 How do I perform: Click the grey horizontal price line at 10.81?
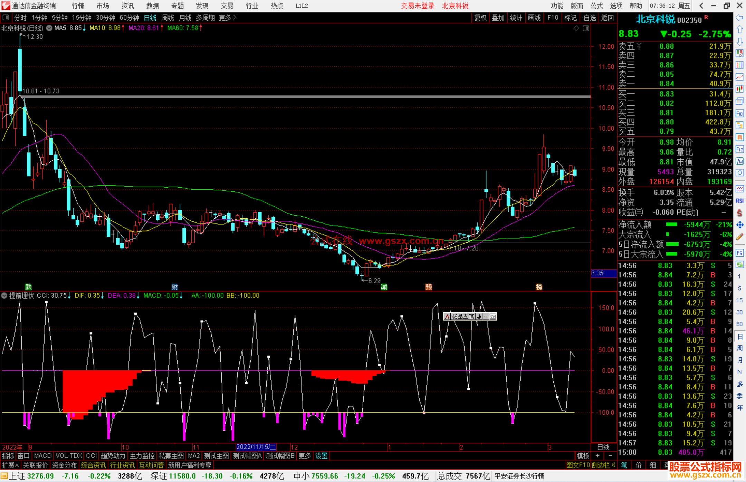311,97
